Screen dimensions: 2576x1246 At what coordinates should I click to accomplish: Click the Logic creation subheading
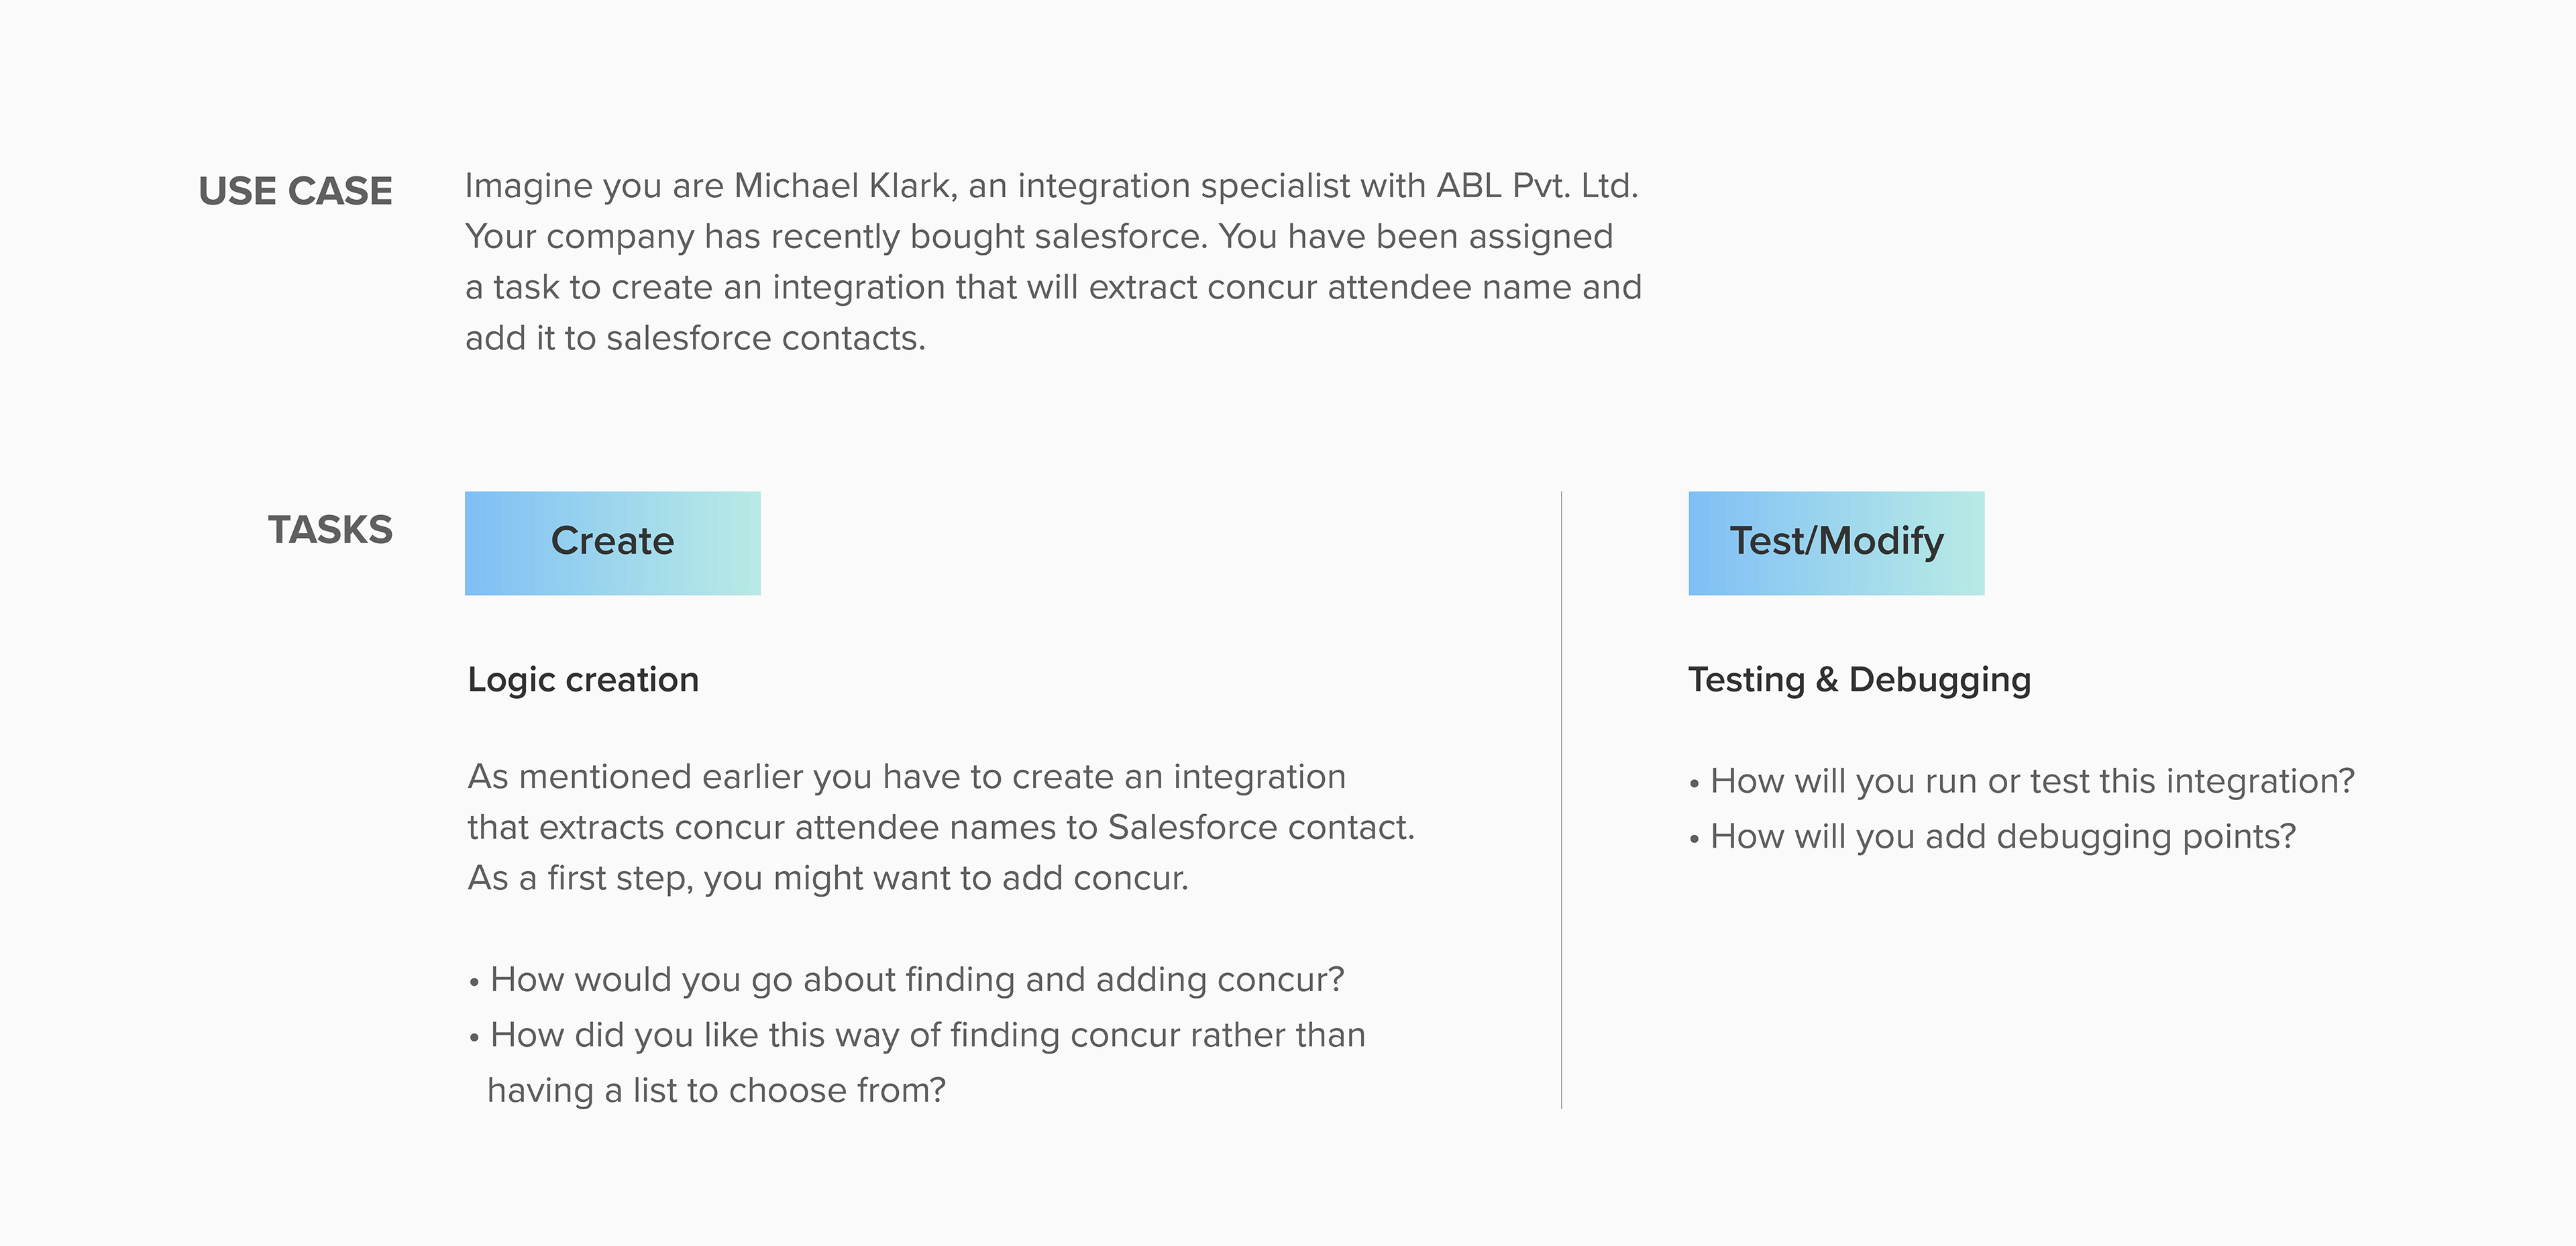pyautogui.click(x=583, y=680)
